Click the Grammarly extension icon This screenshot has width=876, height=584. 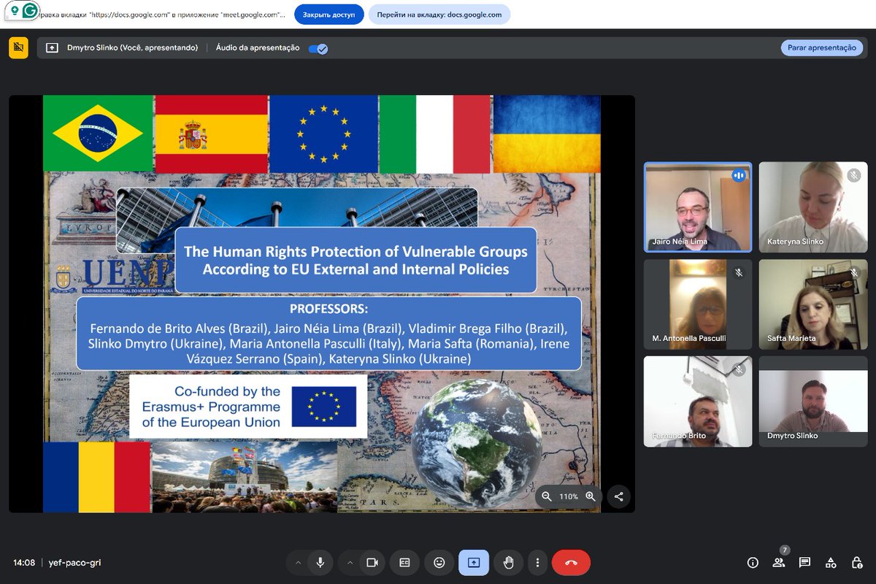click(30, 11)
